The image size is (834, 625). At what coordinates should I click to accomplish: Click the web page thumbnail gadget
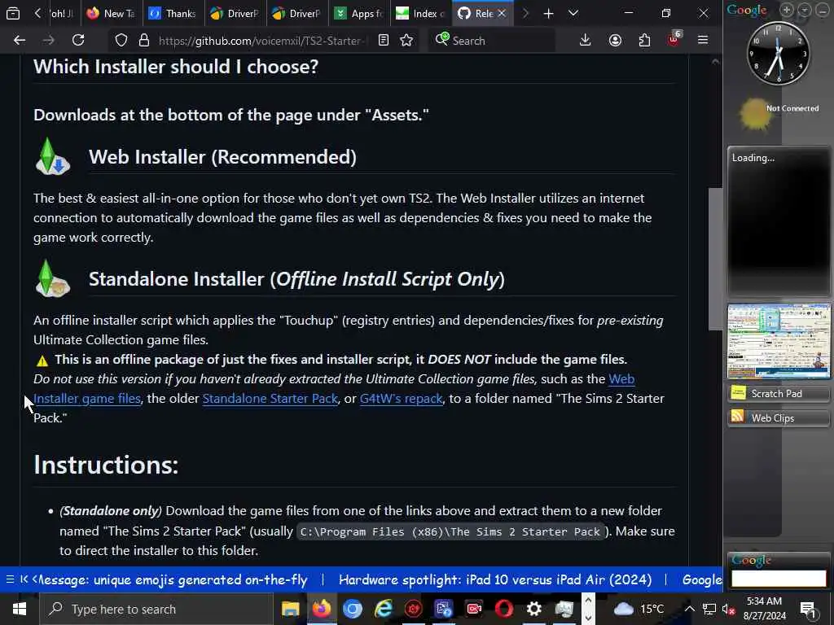[x=779, y=341]
